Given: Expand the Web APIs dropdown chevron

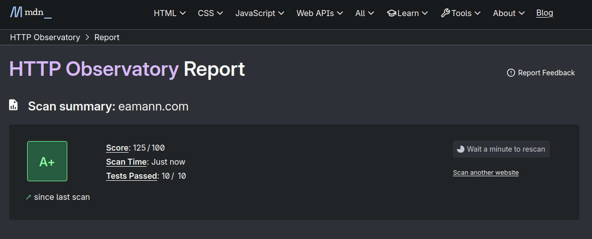Looking at the screenshot, I should pos(340,13).
